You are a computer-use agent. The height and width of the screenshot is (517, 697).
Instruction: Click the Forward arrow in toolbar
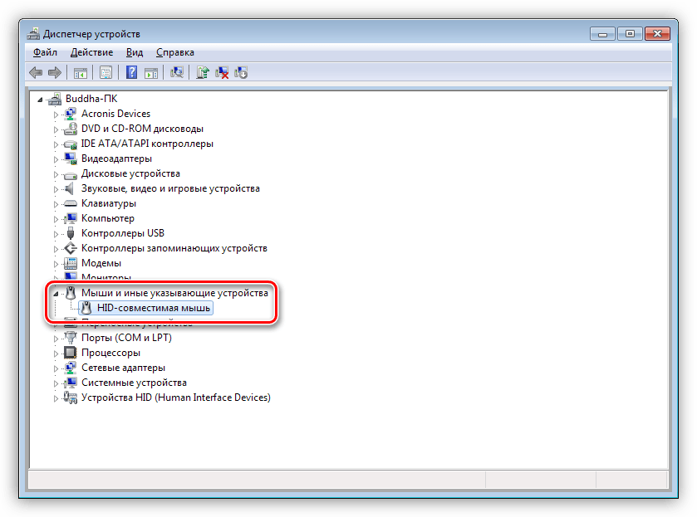point(55,73)
